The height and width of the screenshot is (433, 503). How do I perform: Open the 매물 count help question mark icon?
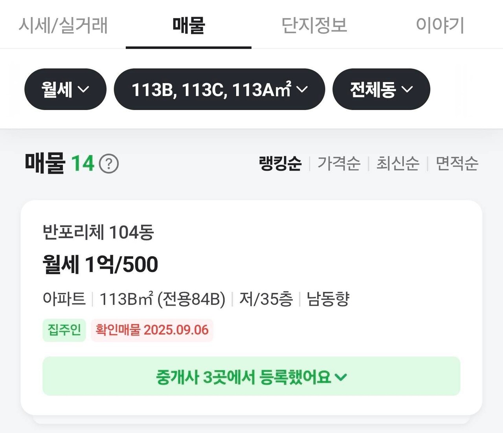point(110,163)
